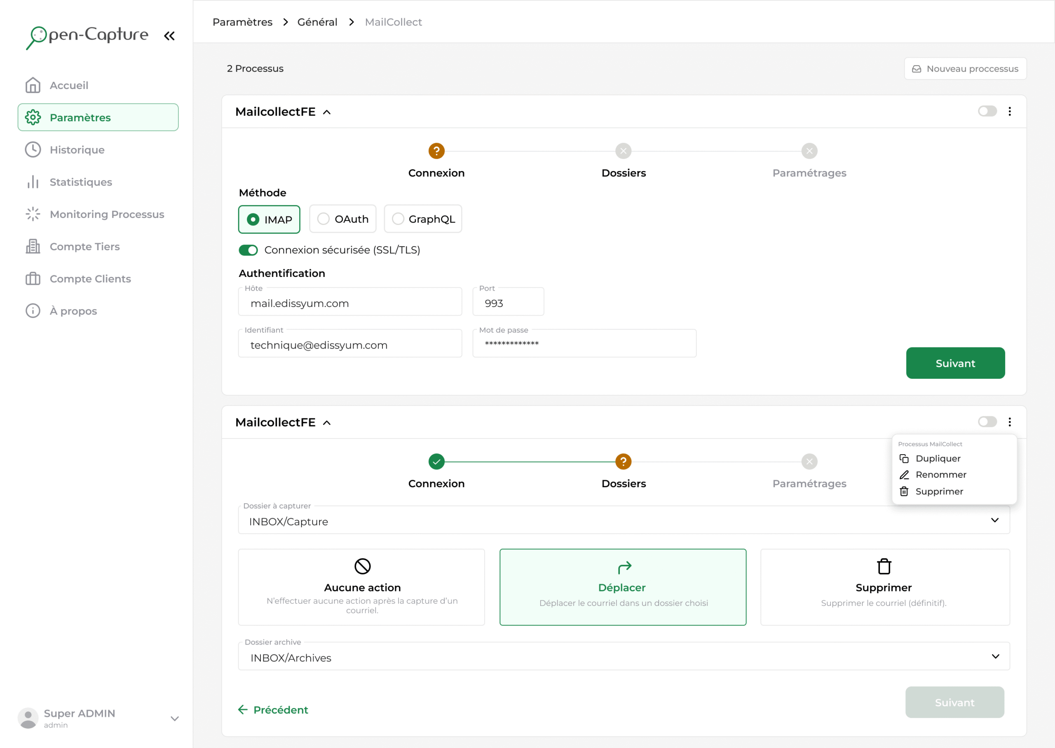The image size is (1055, 748).
Task: Select the Déplacer action card
Action: (622, 587)
